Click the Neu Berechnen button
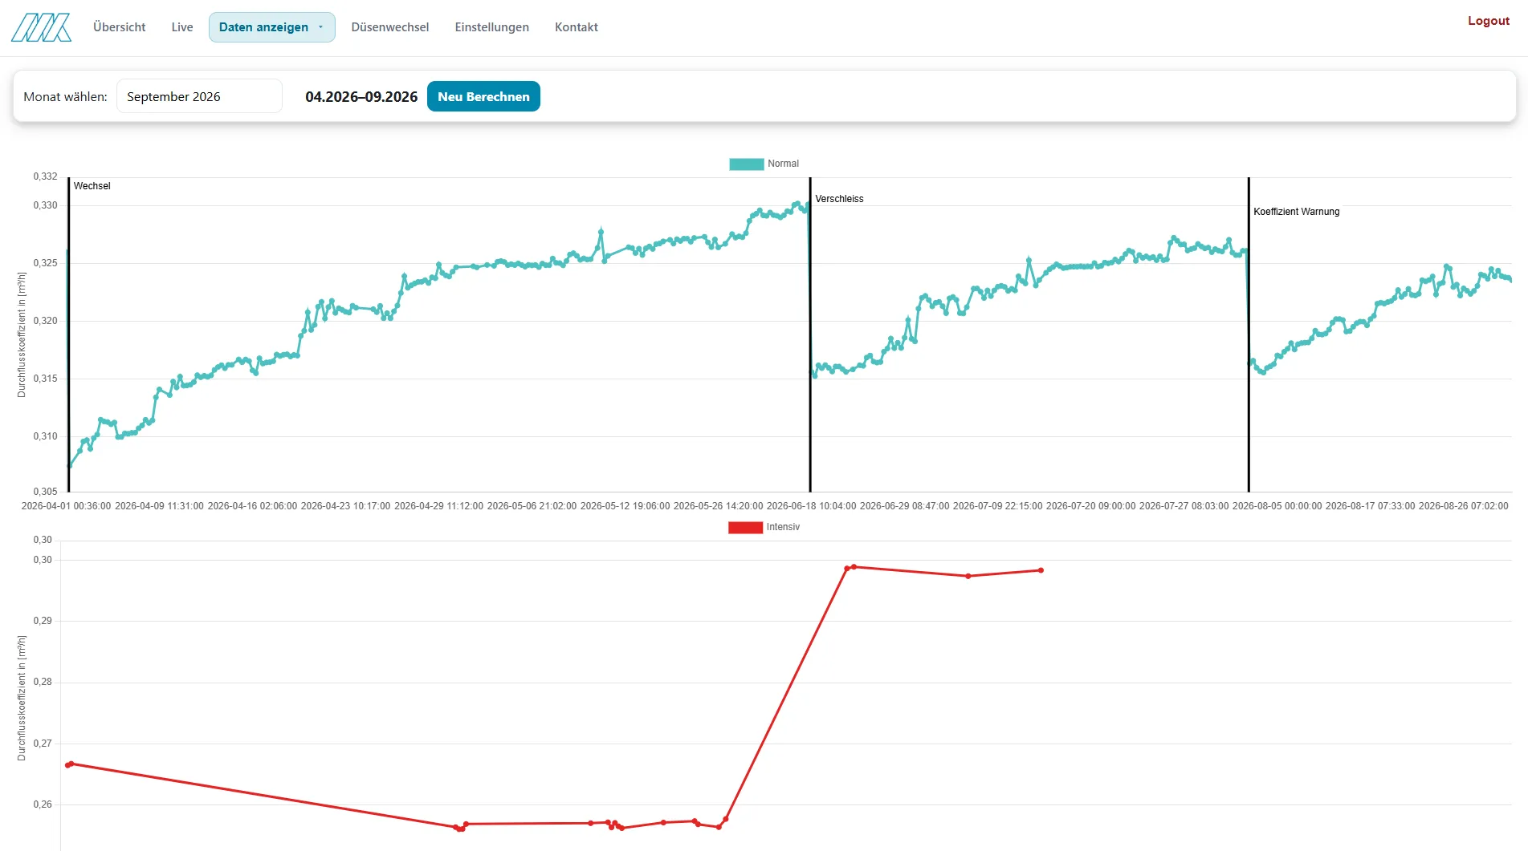 tap(483, 96)
